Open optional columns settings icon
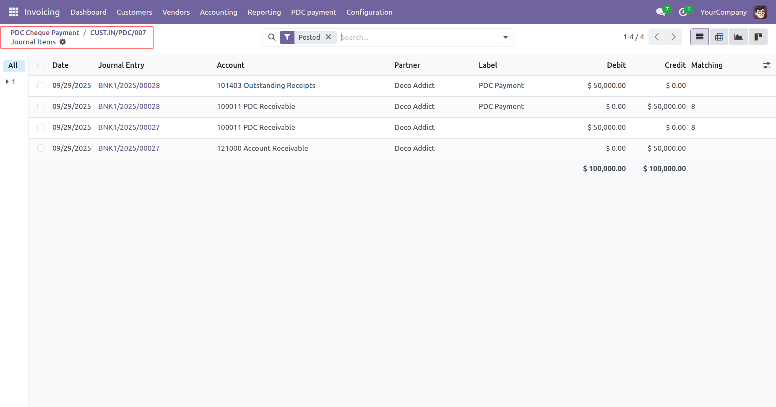Viewport: 776px width, 407px height. click(x=766, y=65)
